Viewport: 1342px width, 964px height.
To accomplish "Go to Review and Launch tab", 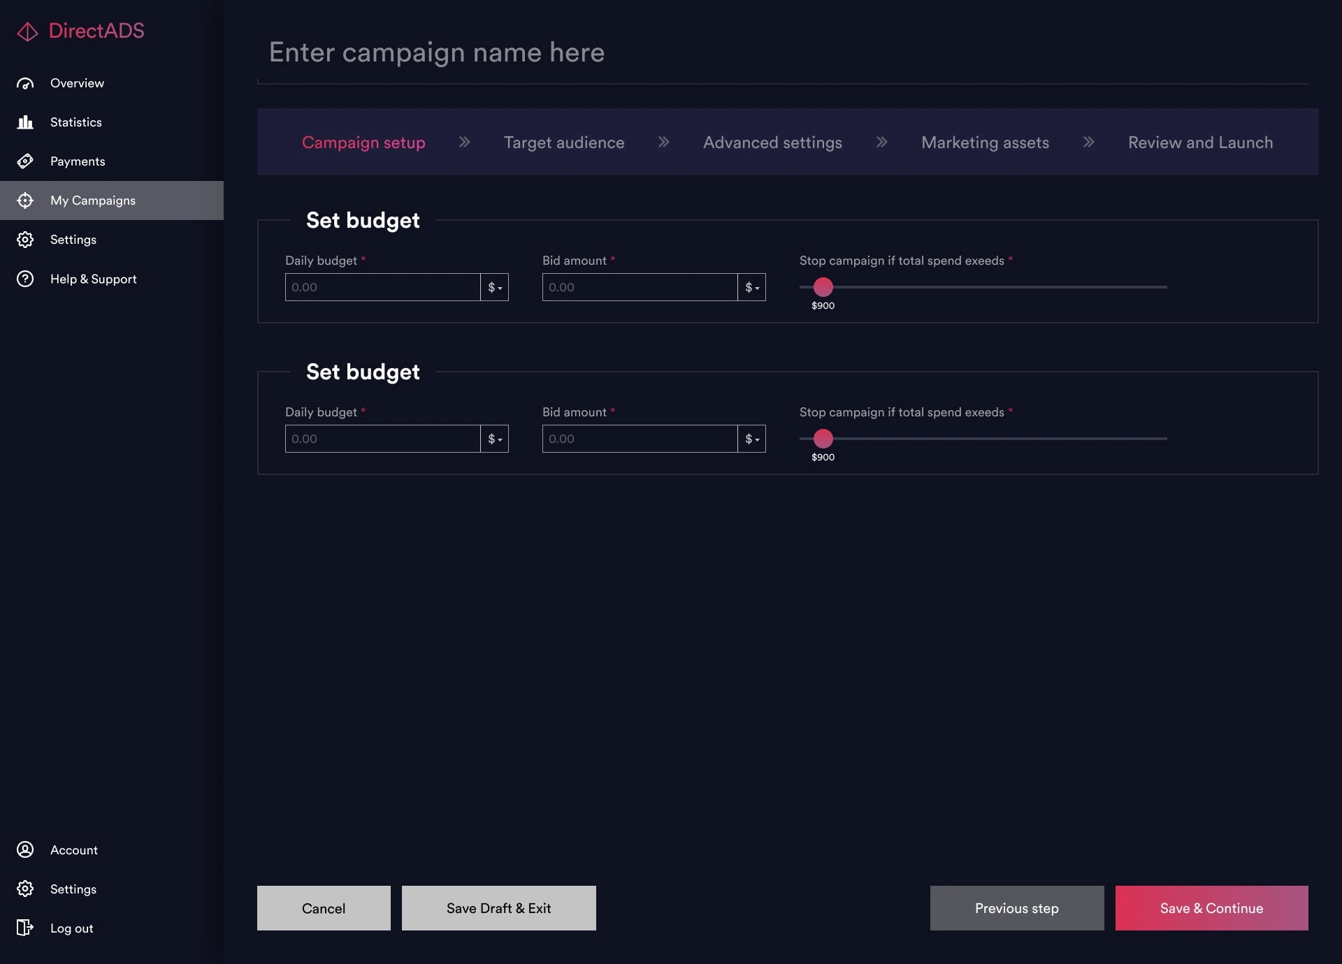I will [x=1200, y=143].
